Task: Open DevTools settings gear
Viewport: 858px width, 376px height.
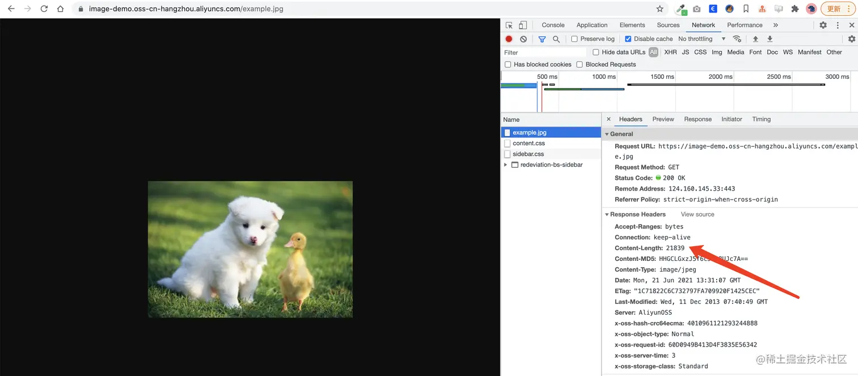Action: pyautogui.click(x=823, y=25)
